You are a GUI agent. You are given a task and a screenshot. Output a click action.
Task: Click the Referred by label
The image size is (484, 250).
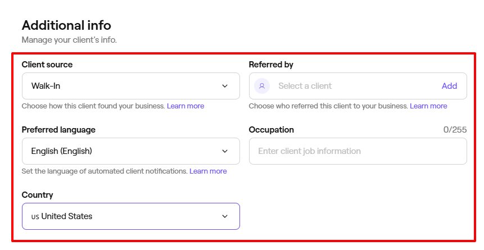pos(271,65)
